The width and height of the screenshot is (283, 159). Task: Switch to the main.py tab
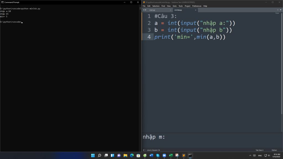coord(152,10)
